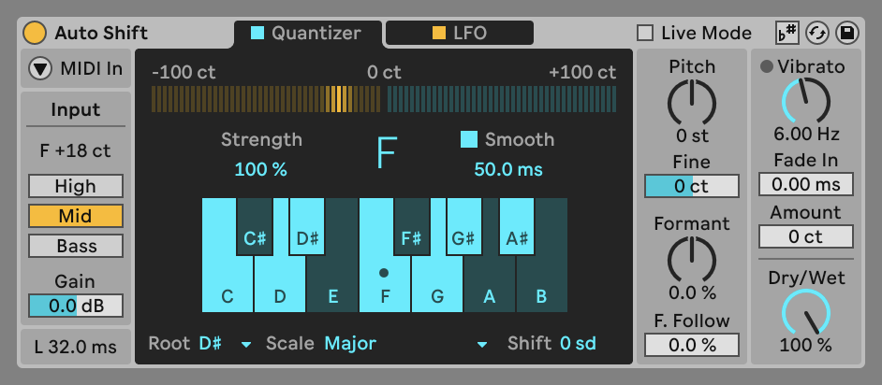
Task: Toggle the F# key on keyboard
Action: click(x=411, y=227)
